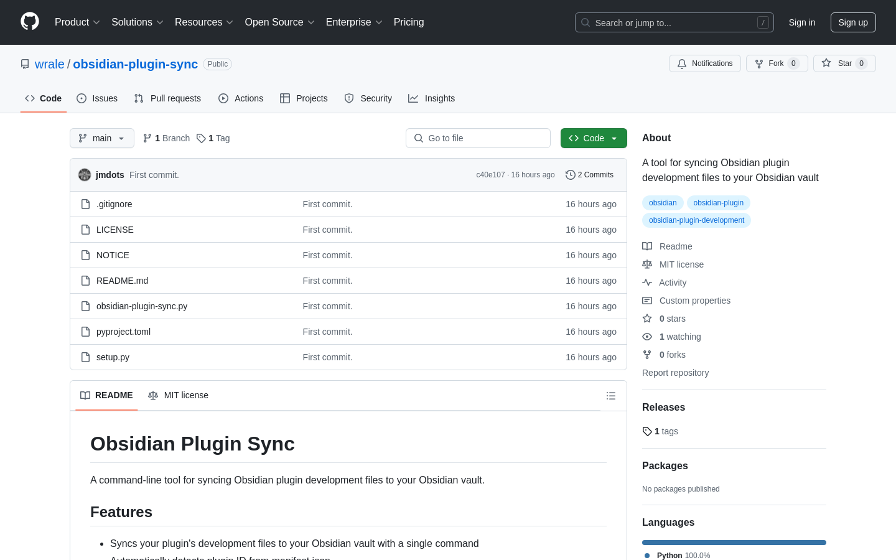Select the README tab in file viewer
The width and height of the screenshot is (896, 560).
click(106, 396)
